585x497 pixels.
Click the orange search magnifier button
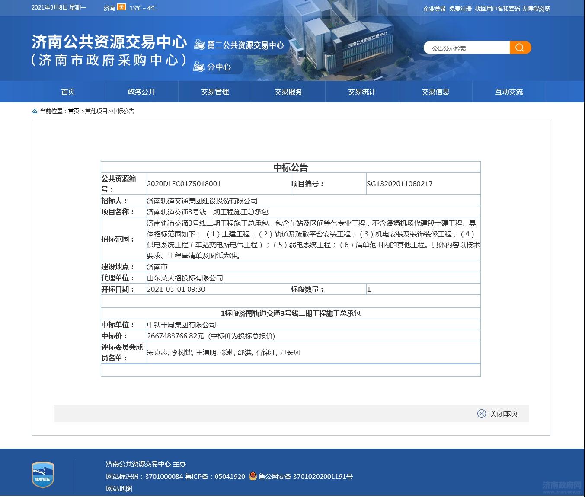click(520, 48)
